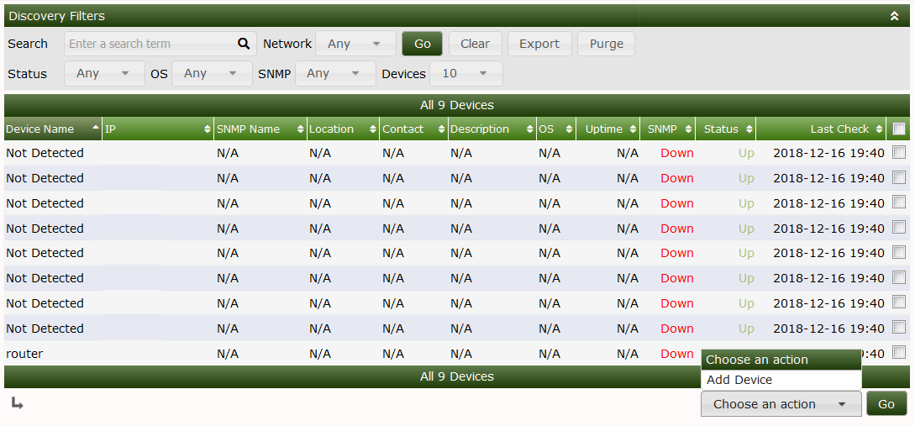The height and width of the screenshot is (426, 915).
Task: Expand the Devices count dropdown
Action: point(465,74)
